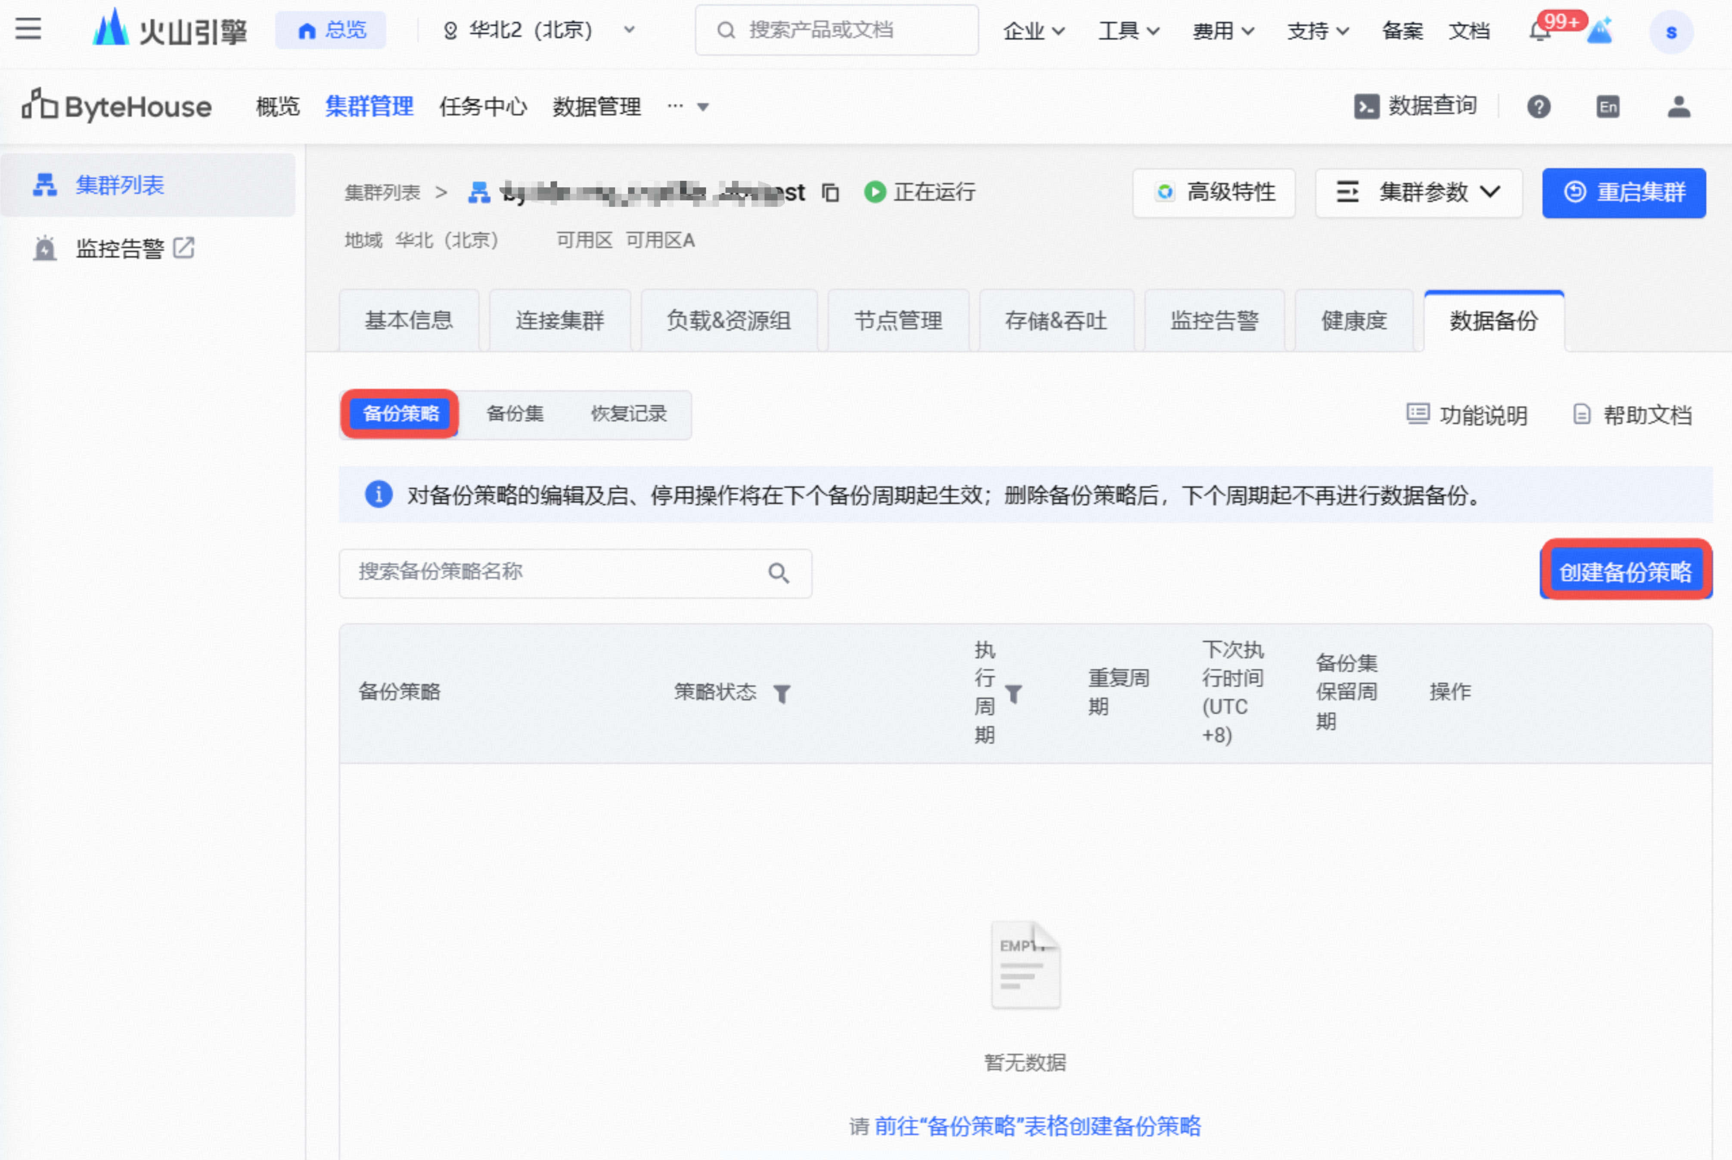Screen dimensions: 1732x1160
Task: Select the 恢复记录 sub-tab
Action: [x=629, y=413]
